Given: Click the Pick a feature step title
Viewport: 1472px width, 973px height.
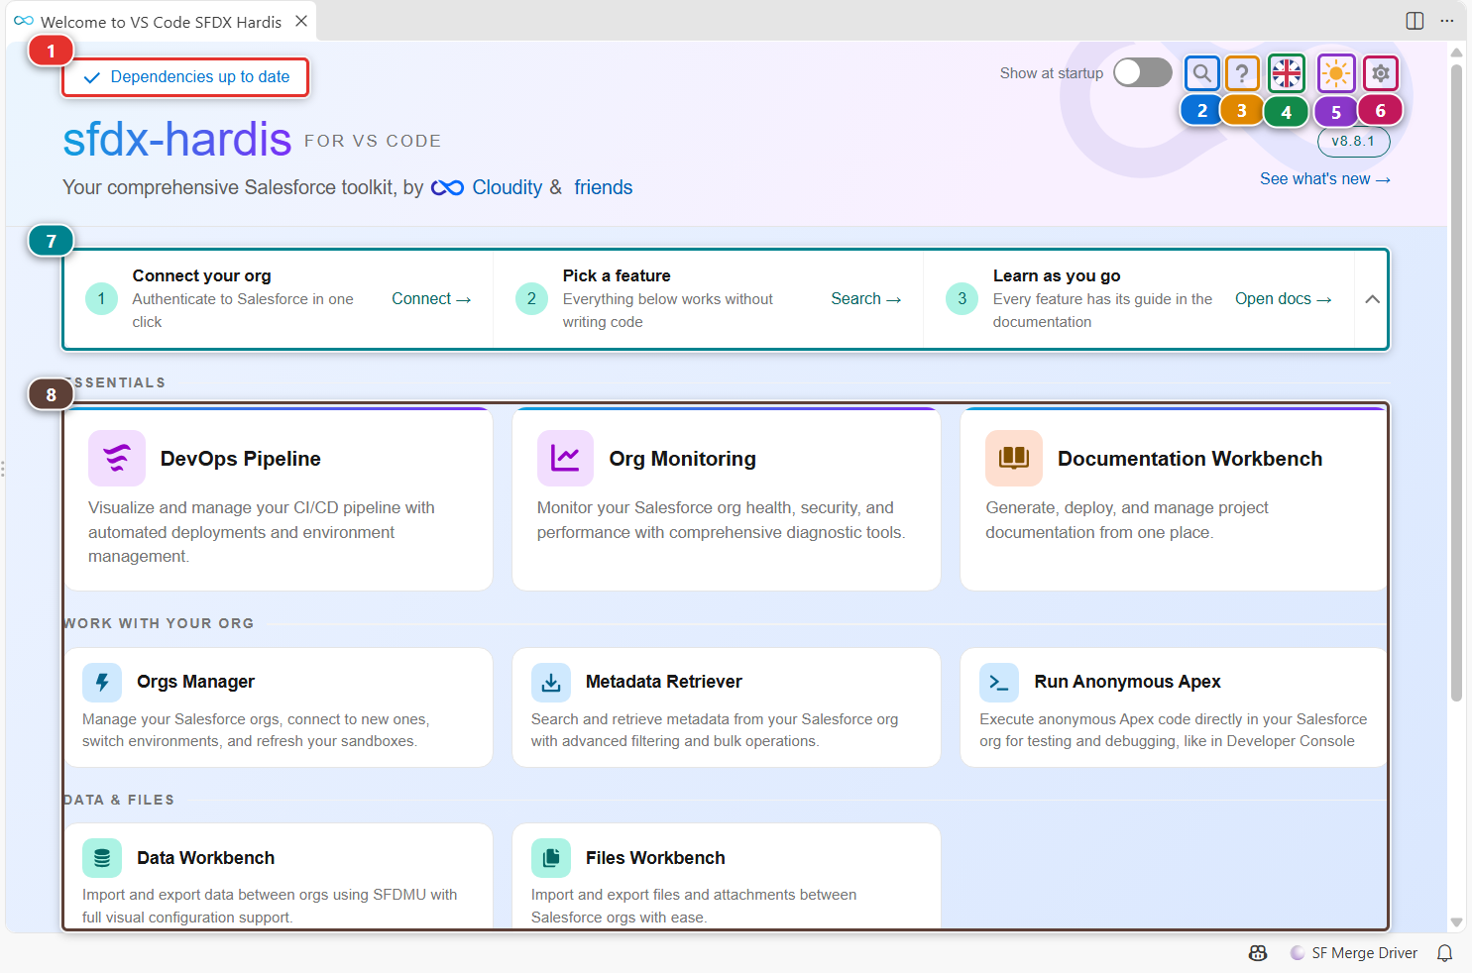Looking at the screenshot, I should point(617,275).
